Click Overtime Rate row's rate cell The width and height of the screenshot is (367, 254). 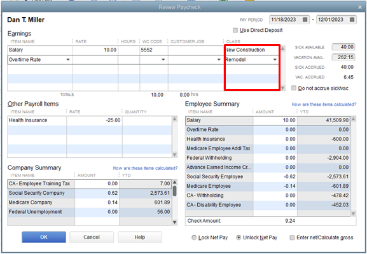(95, 60)
